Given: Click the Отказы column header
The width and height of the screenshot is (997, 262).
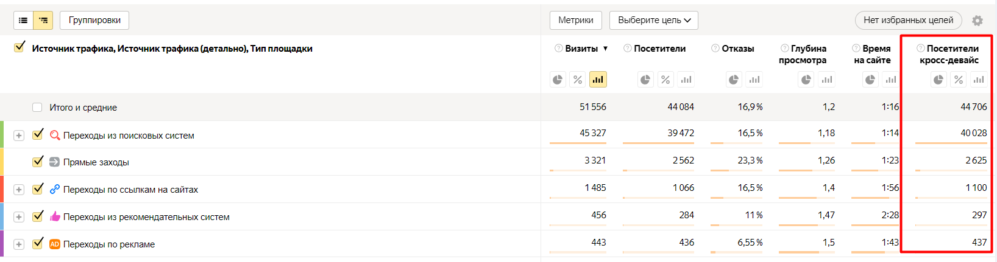Looking at the screenshot, I should click(737, 49).
